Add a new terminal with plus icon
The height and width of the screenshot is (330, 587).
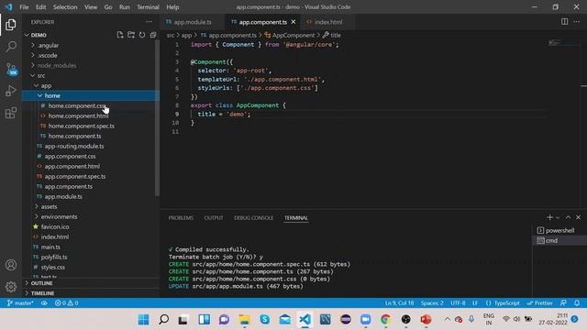click(549, 217)
